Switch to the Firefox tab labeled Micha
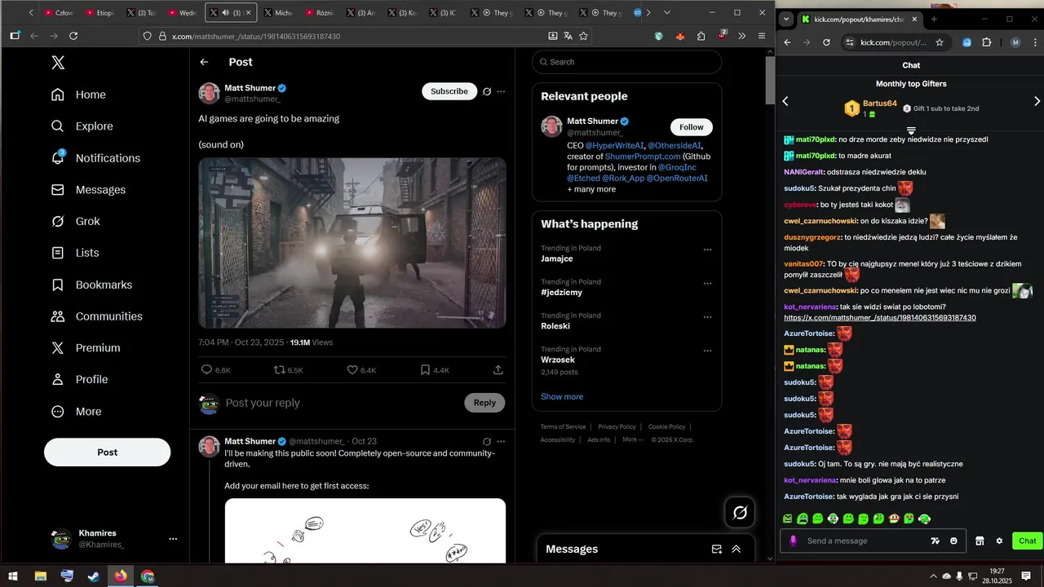This screenshot has height=587, width=1044. pos(276,13)
